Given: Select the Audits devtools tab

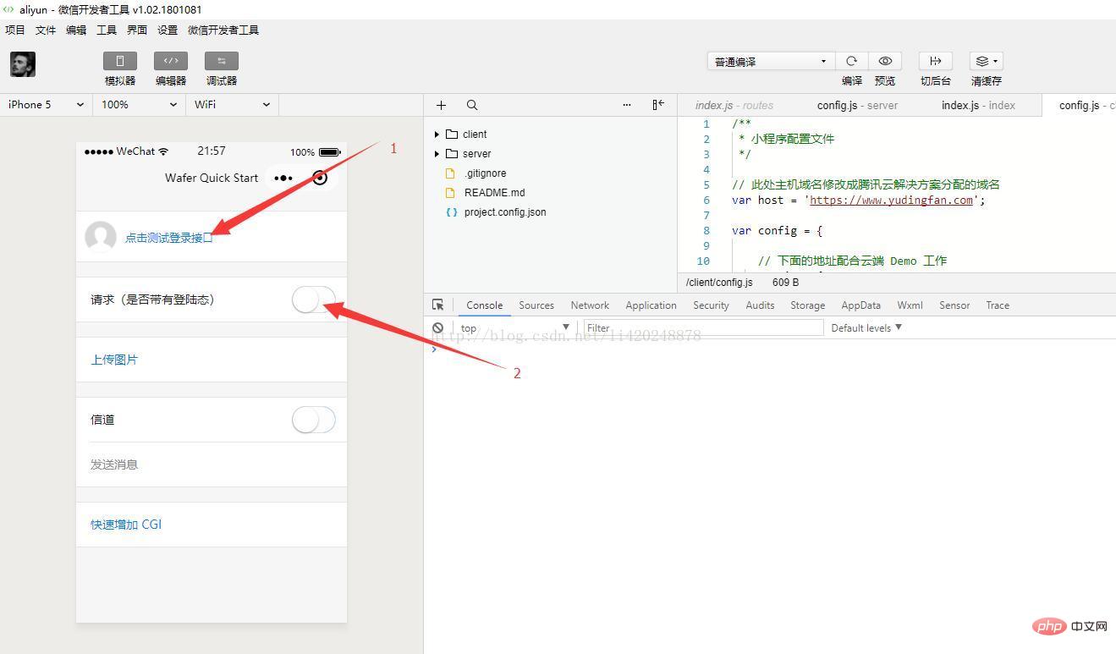Looking at the screenshot, I should [760, 305].
